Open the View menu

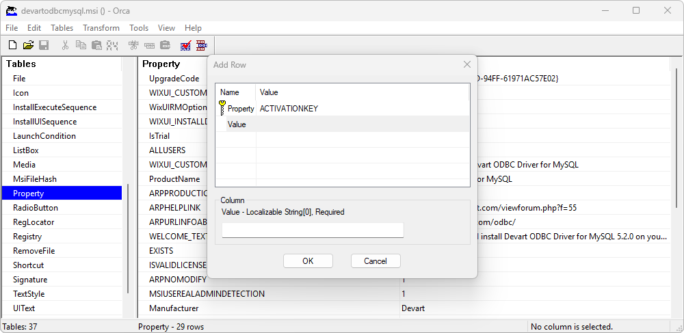(x=166, y=28)
